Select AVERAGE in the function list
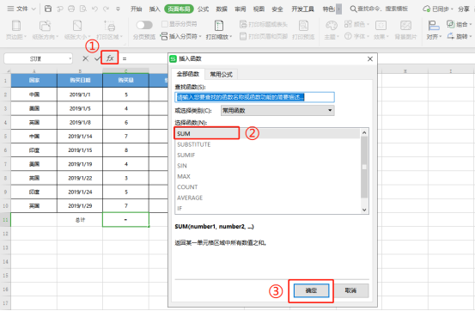This screenshot has width=475, height=311. tap(267, 198)
